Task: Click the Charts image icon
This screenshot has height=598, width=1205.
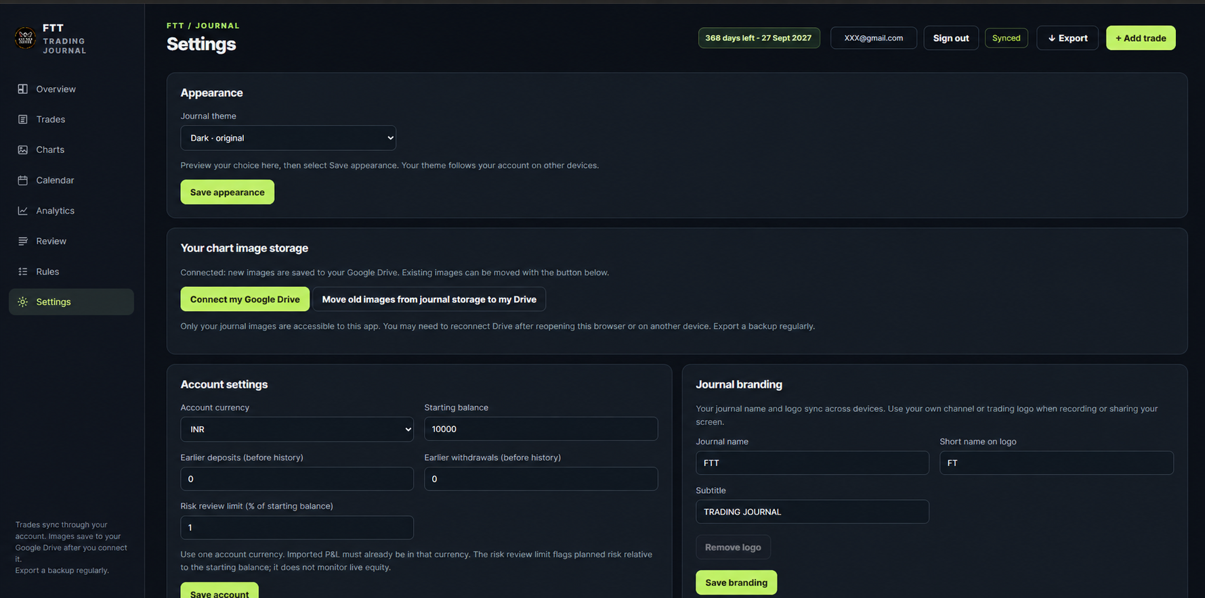Action: (x=23, y=149)
